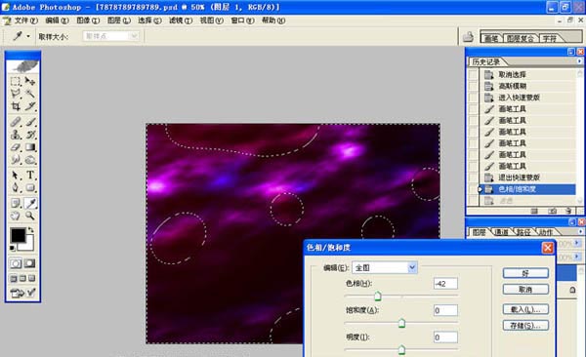Switch to the 动作 tab
Screen dimensions: 586x357
tap(546, 232)
